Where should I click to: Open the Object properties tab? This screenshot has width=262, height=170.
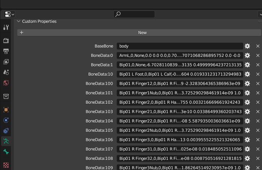6,110
